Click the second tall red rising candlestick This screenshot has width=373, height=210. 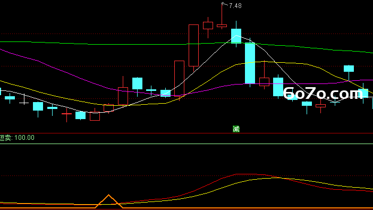[x=179, y=79]
